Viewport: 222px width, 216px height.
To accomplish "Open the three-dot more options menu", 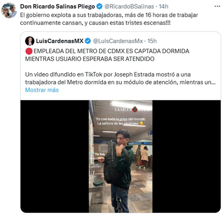I will (x=217, y=6).
